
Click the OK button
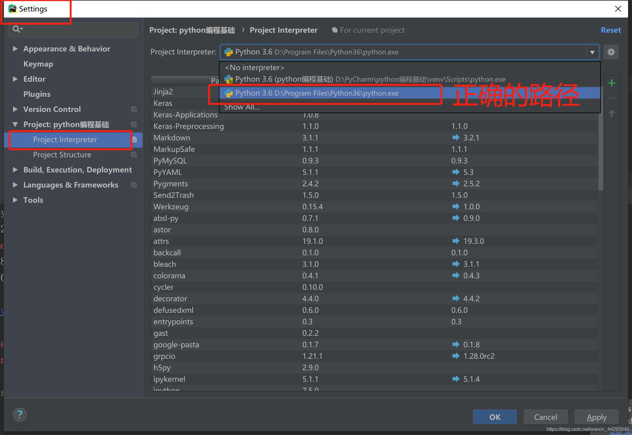click(495, 417)
